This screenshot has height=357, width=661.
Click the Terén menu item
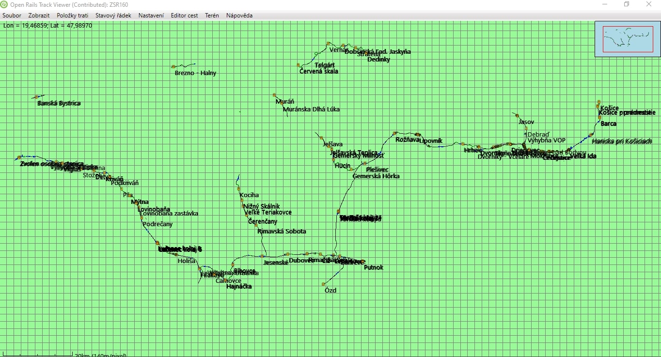tap(212, 16)
